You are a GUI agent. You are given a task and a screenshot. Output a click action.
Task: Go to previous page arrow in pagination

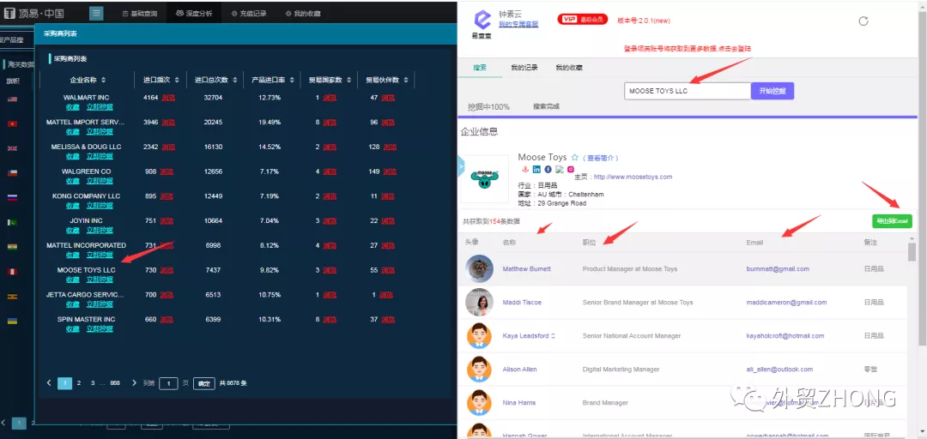click(49, 383)
